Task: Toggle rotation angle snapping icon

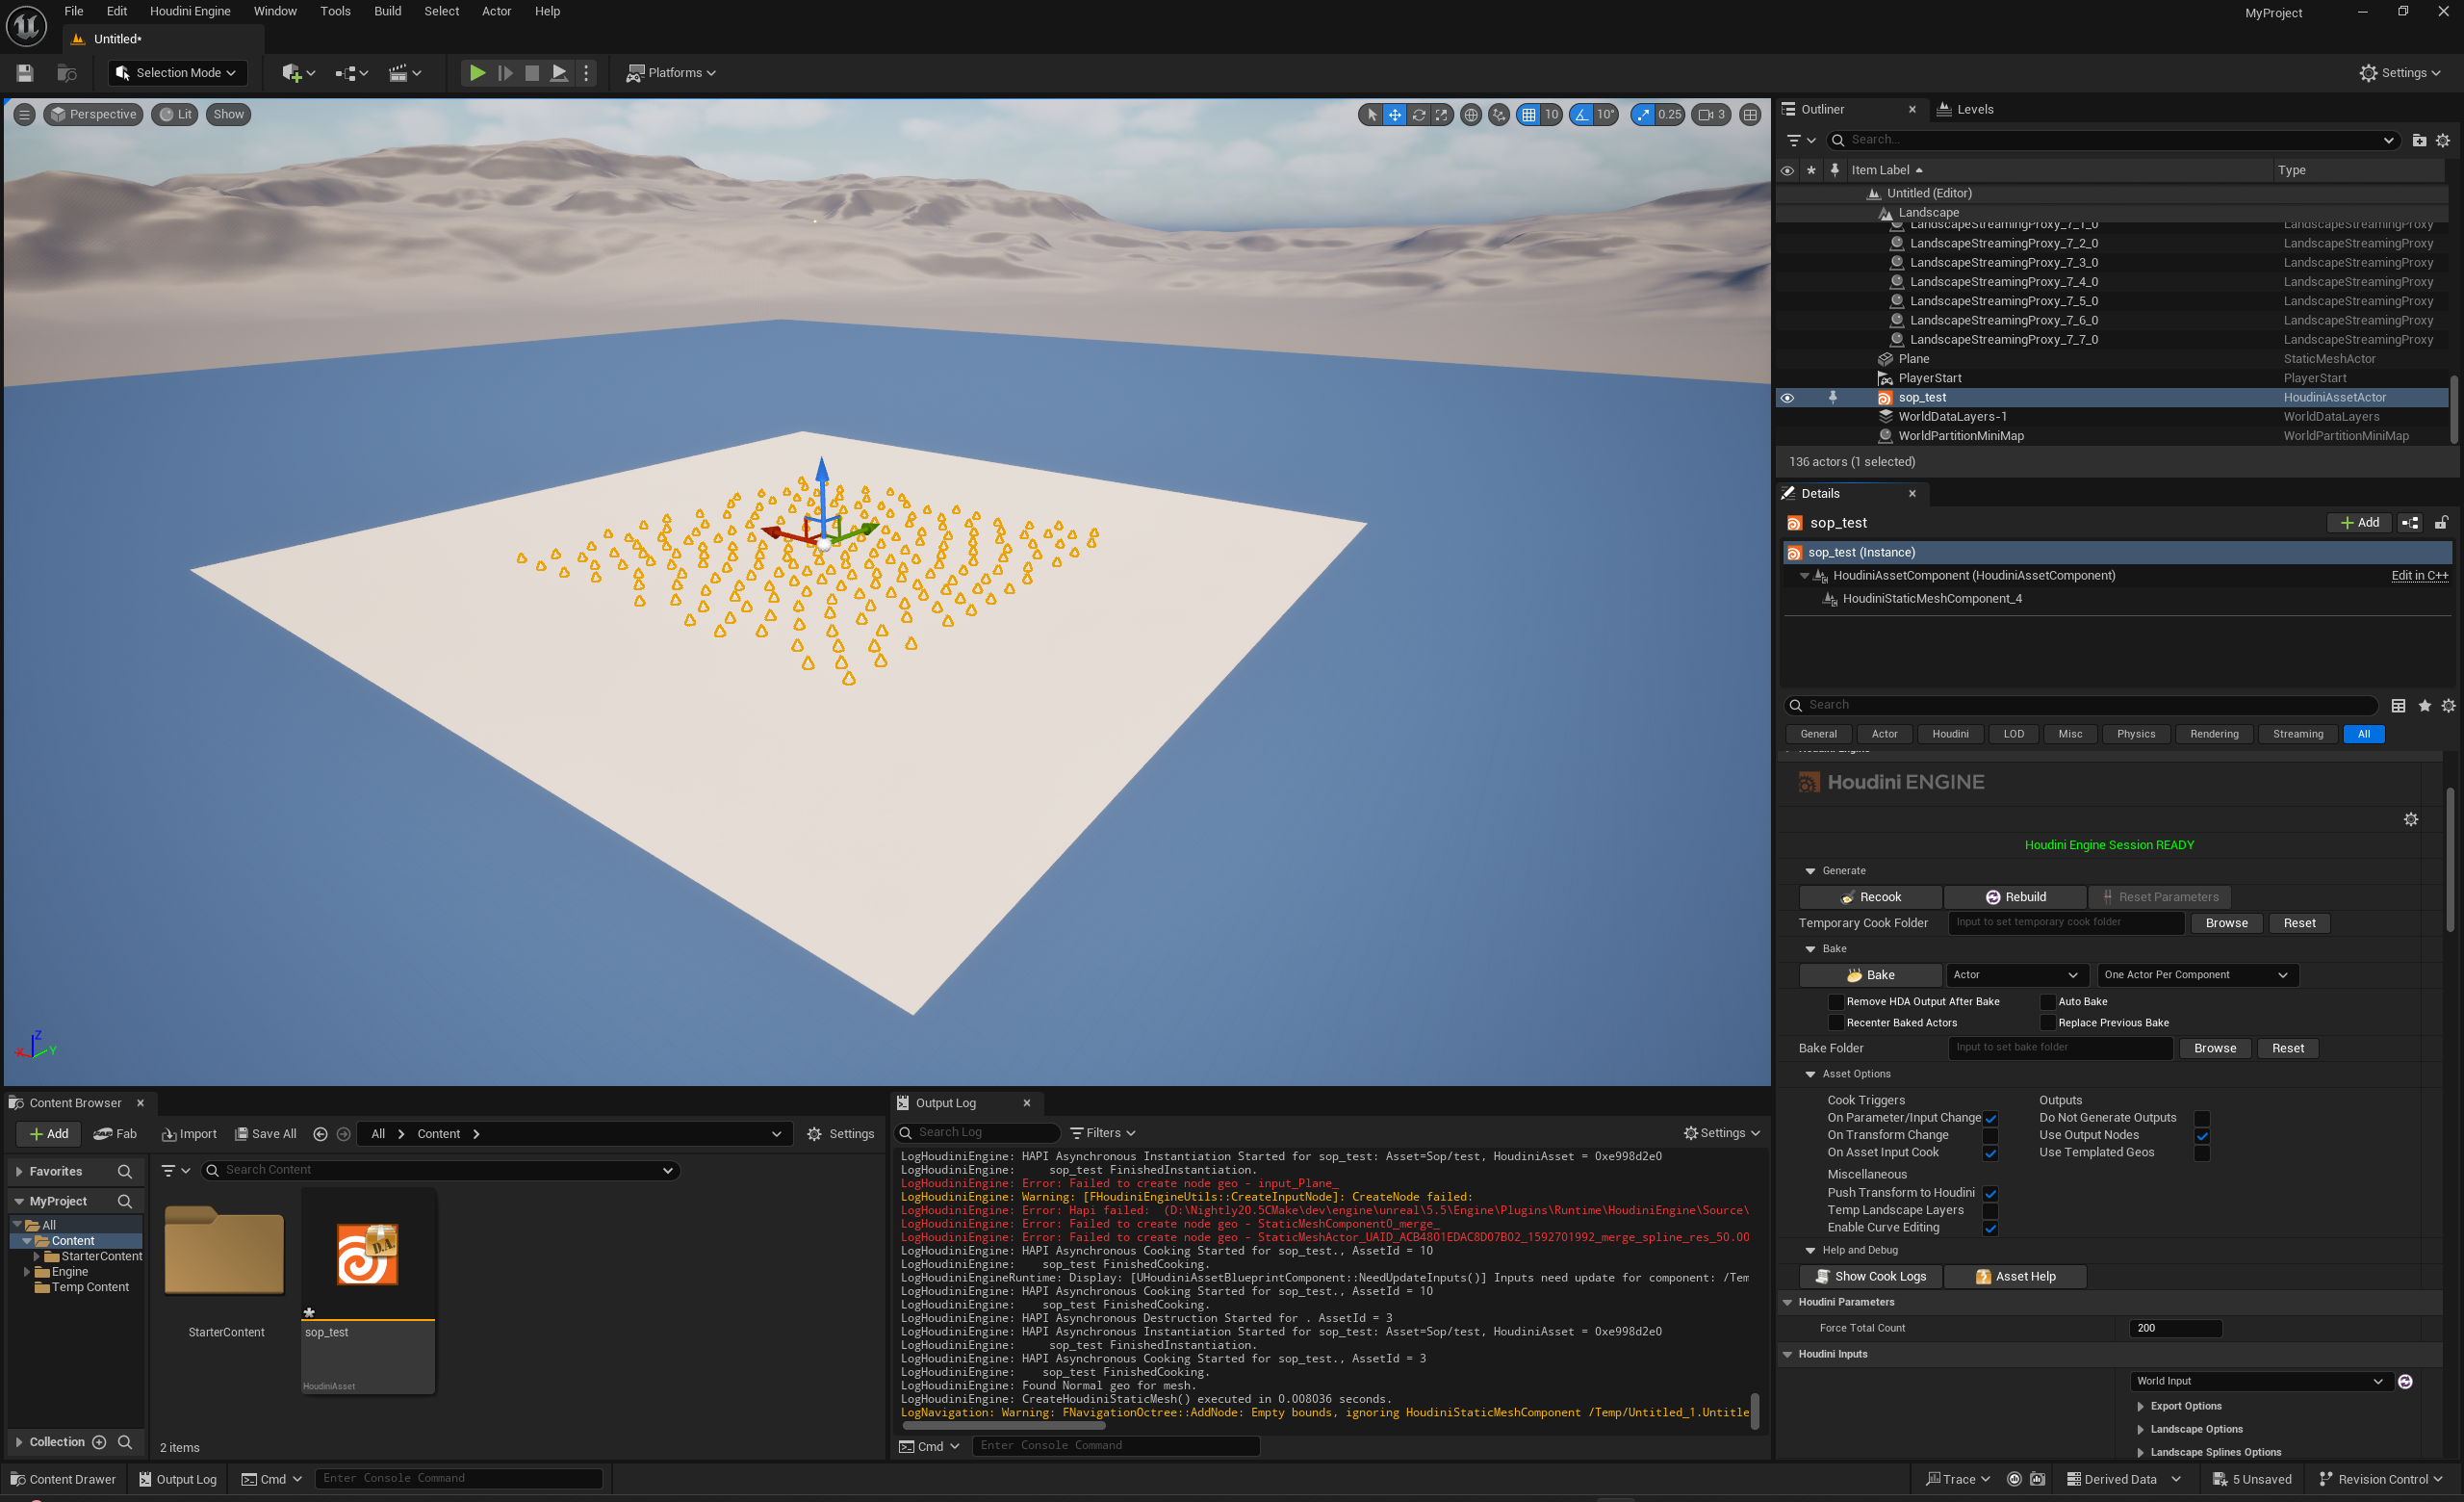Action: 1582,115
